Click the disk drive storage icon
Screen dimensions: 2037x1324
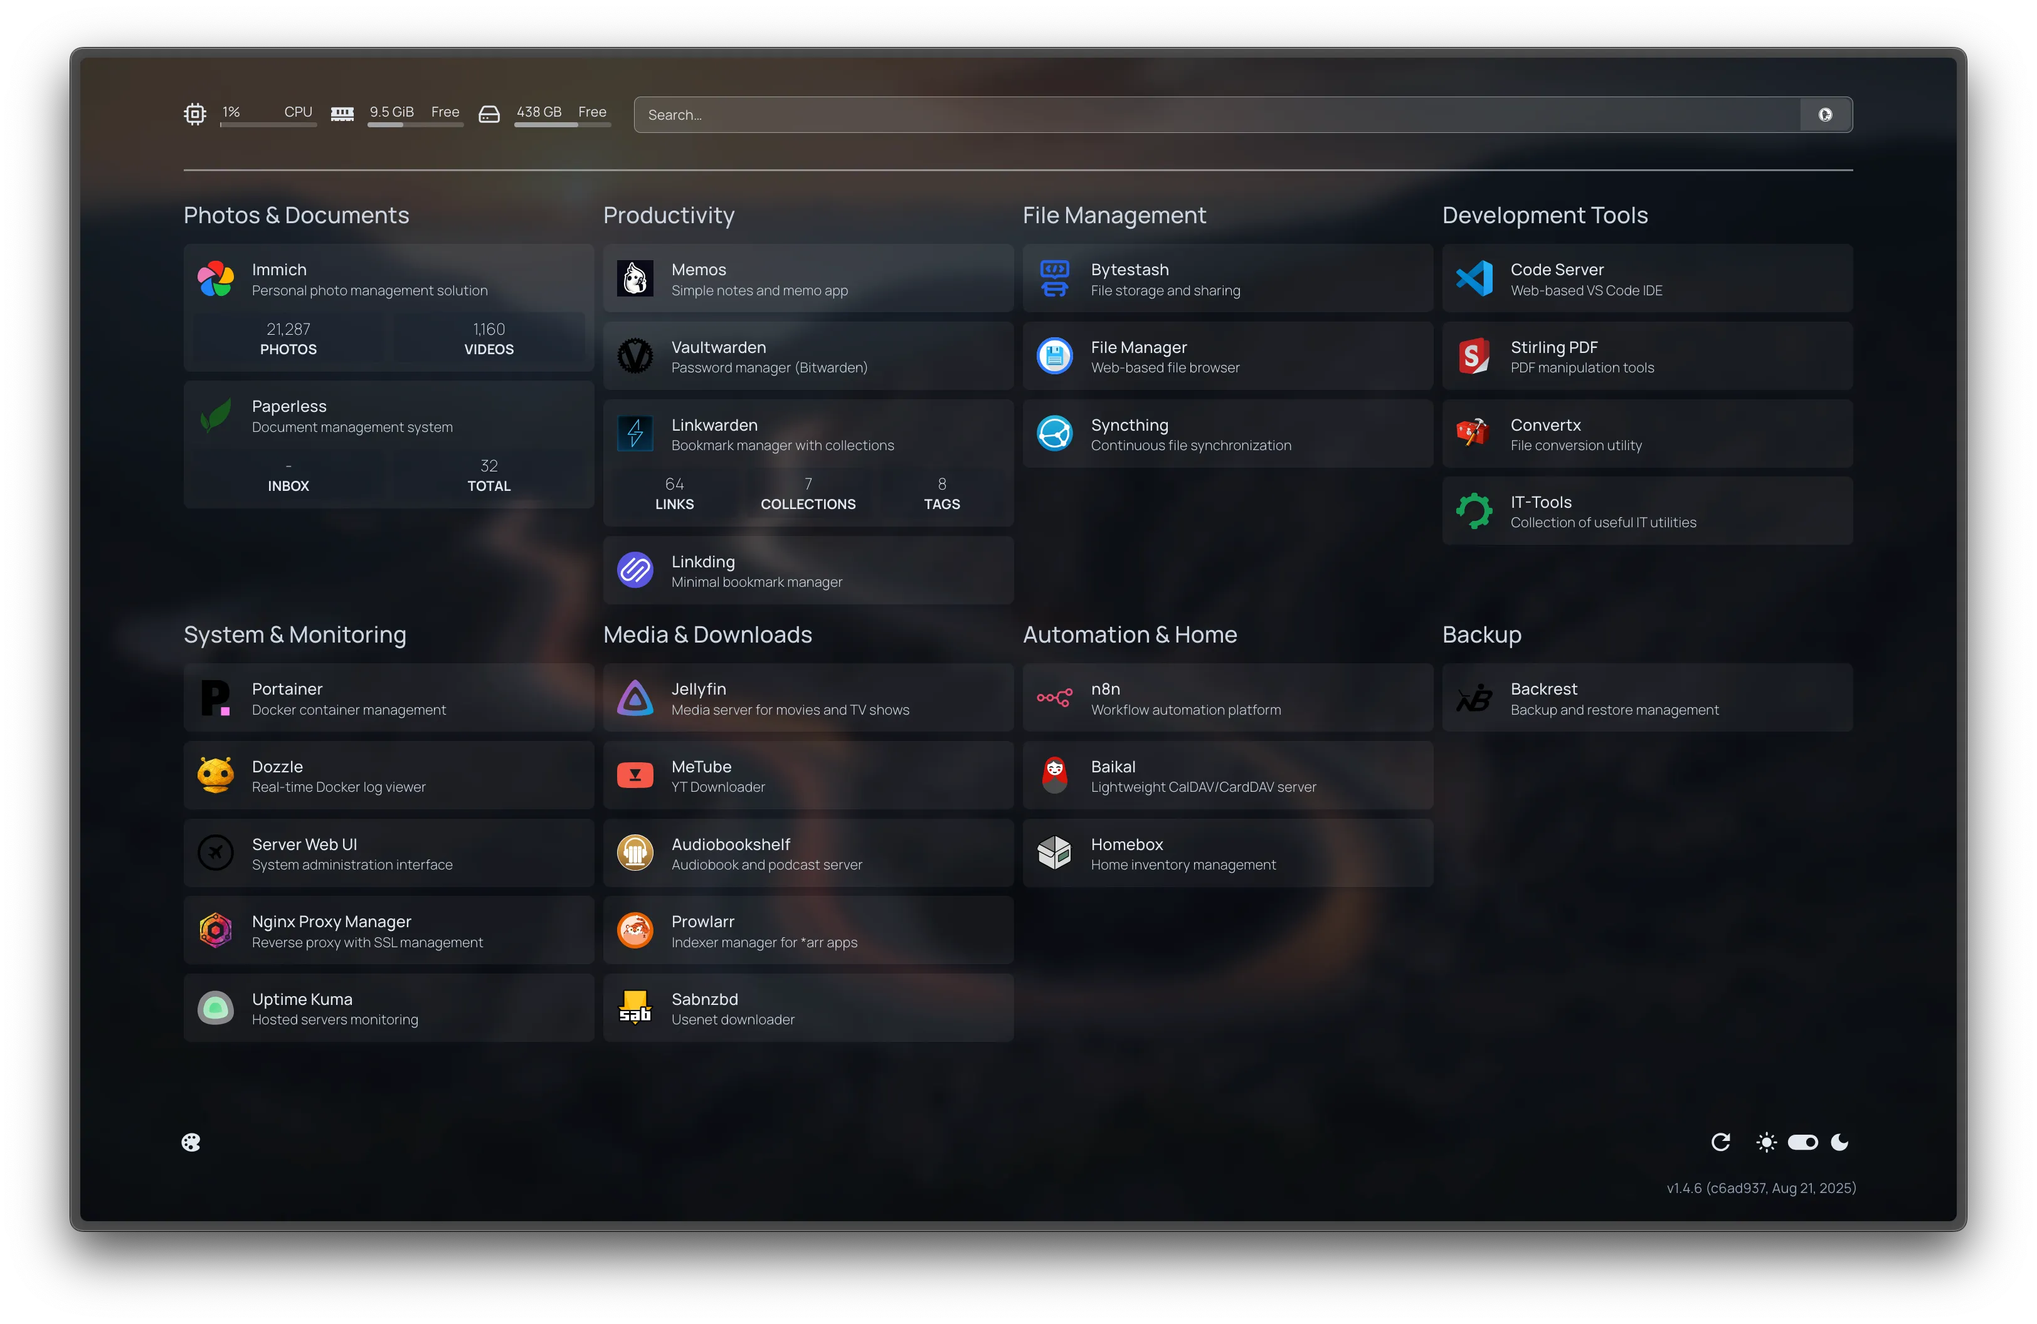click(489, 113)
